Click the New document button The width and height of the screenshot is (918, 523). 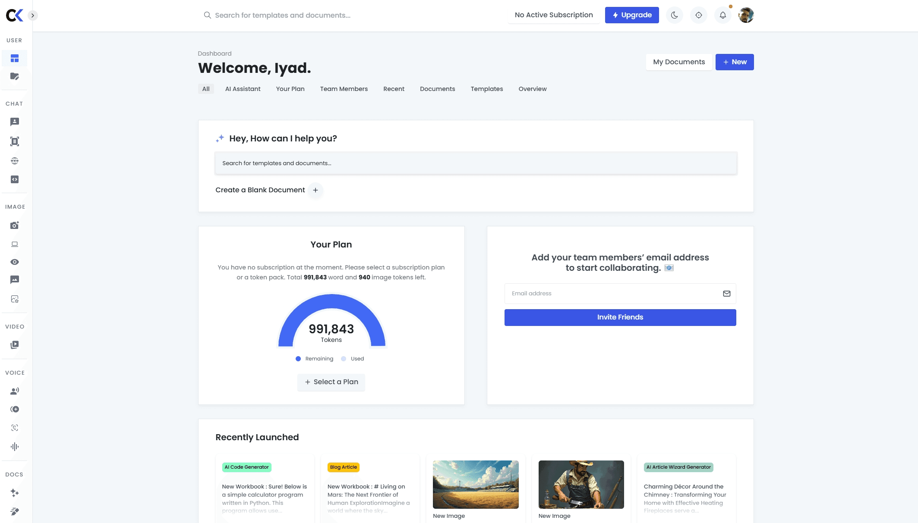click(x=735, y=62)
